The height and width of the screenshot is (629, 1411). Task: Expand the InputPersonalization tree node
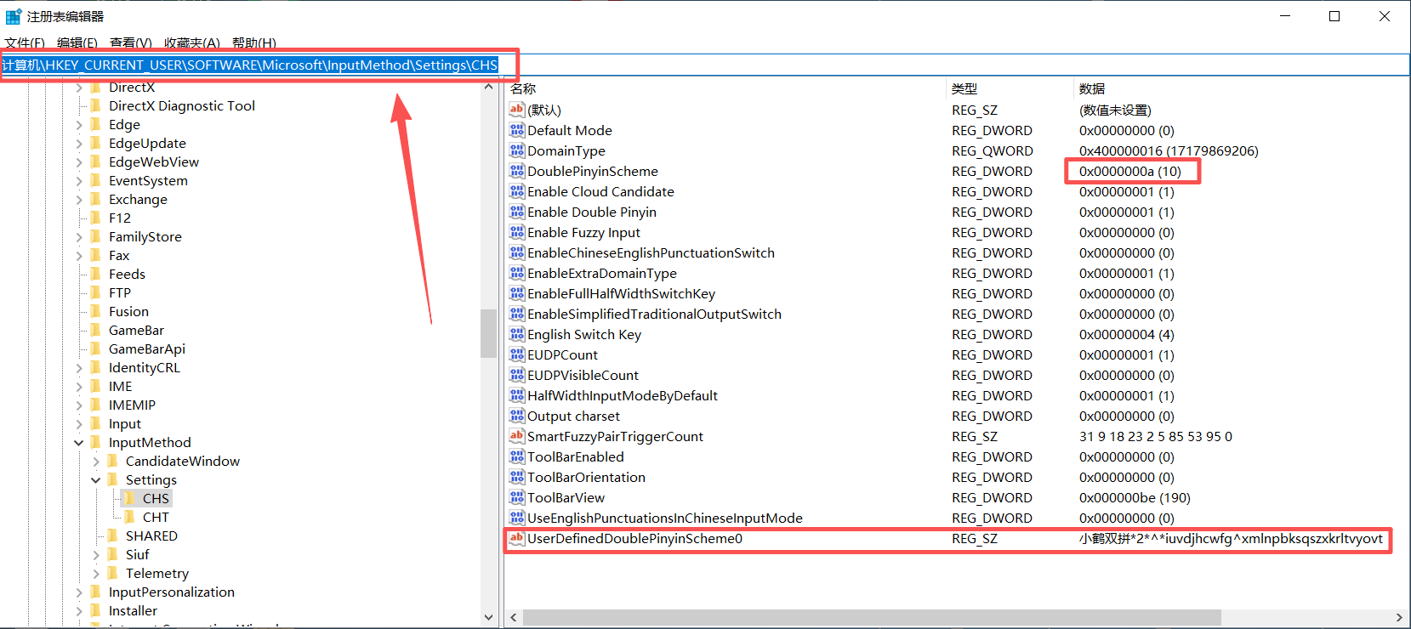click(x=79, y=592)
